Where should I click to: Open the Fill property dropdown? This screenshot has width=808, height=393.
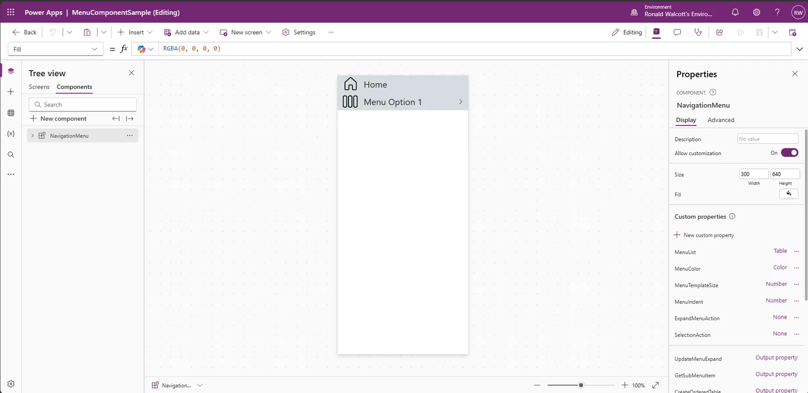pyautogui.click(x=56, y=49)
